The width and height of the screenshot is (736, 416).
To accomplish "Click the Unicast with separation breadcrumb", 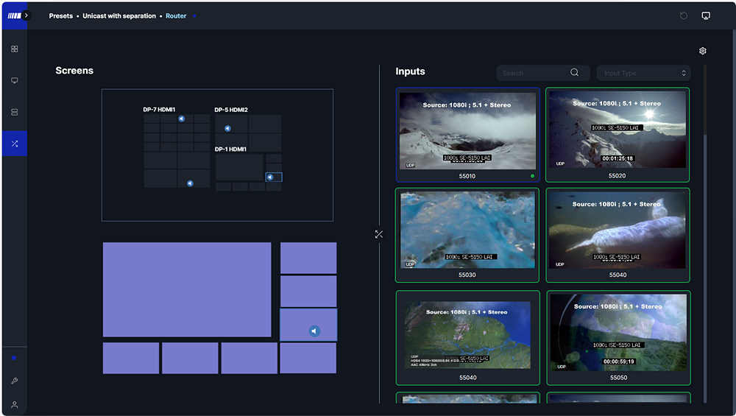I will [x=119, y=15].
